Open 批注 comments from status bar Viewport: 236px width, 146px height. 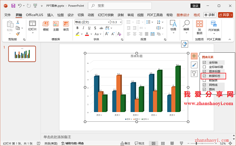point(140,143)
